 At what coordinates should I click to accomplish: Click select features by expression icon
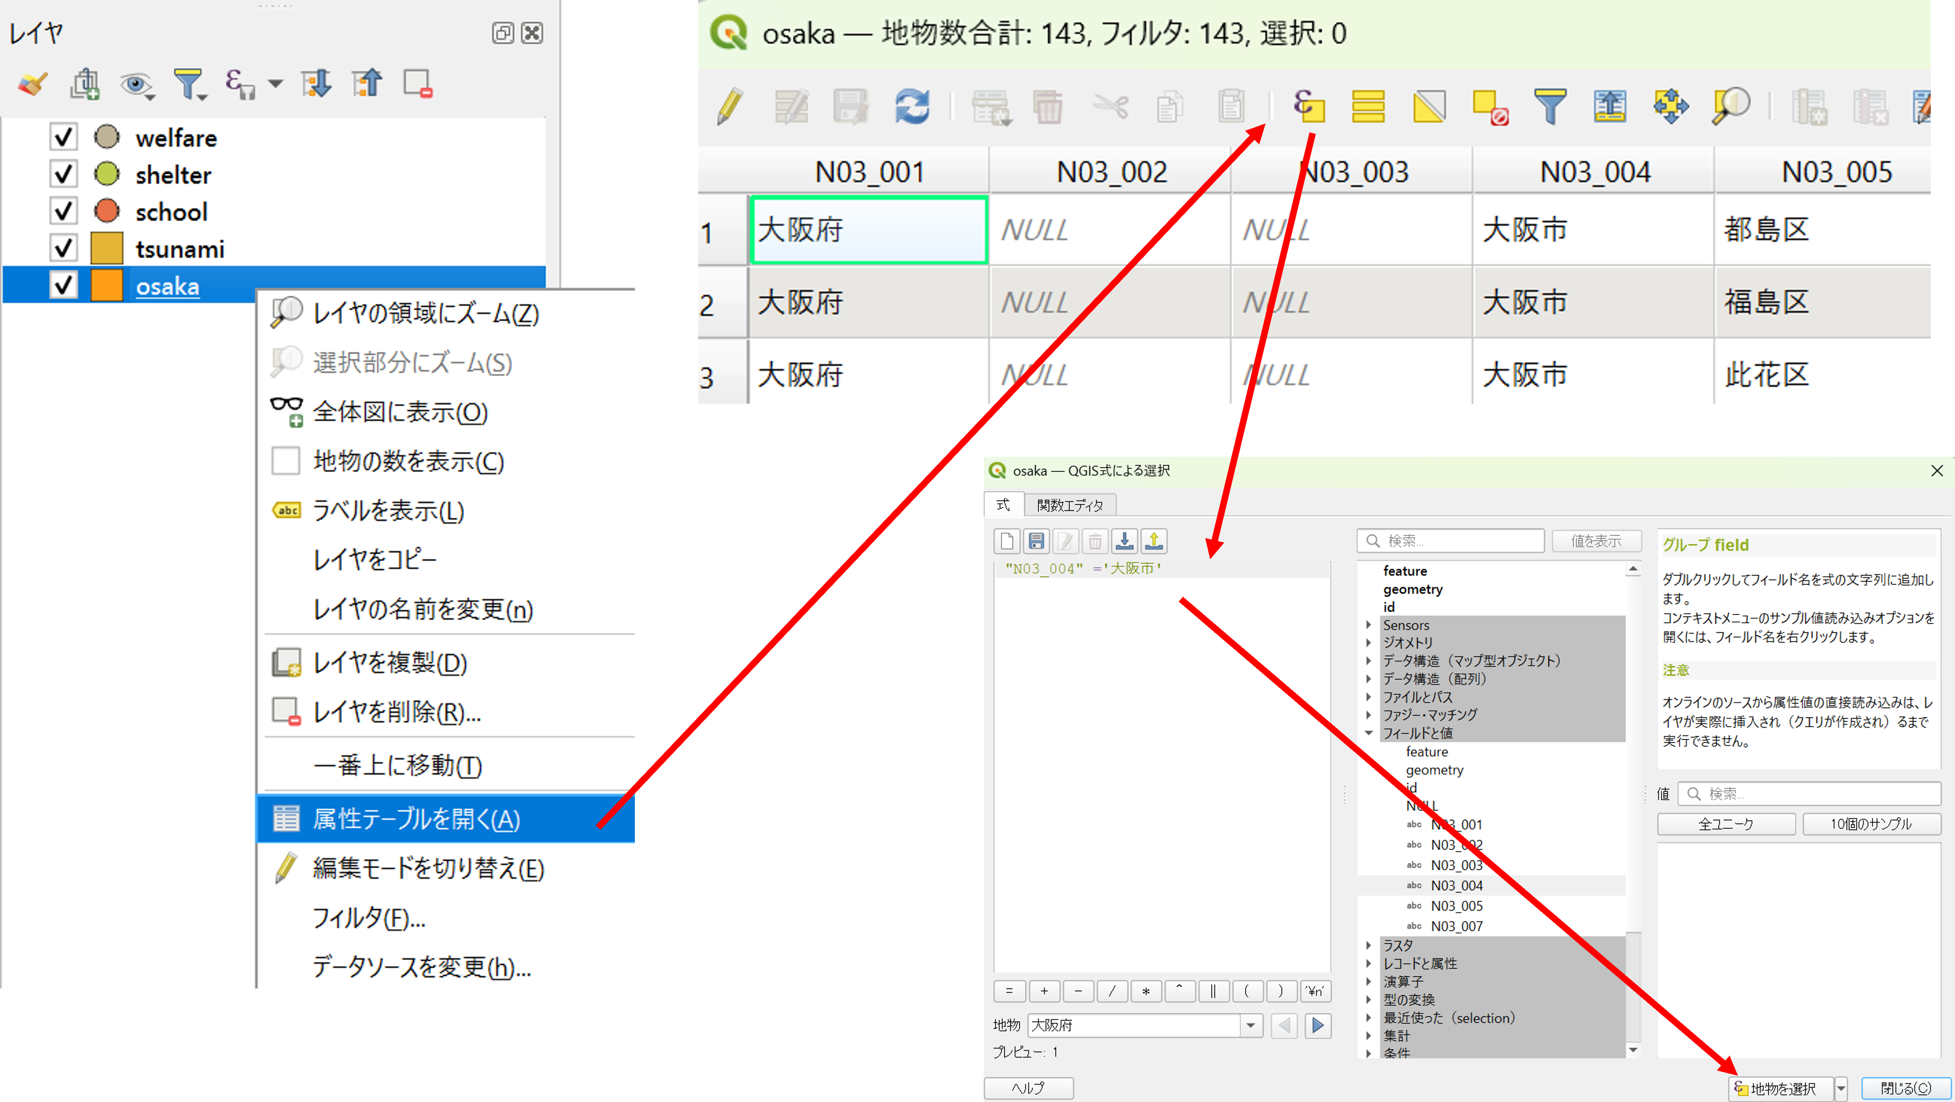[1309, 106]
